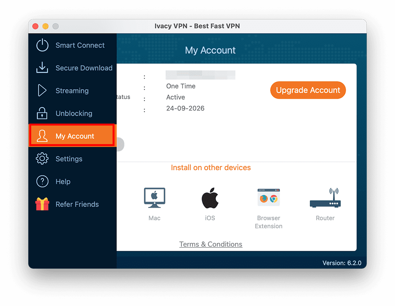Image resolution: width=395 pixels, height=306 pixels.
Task: Click the Mac monitor icon
Action: point(154,197)
